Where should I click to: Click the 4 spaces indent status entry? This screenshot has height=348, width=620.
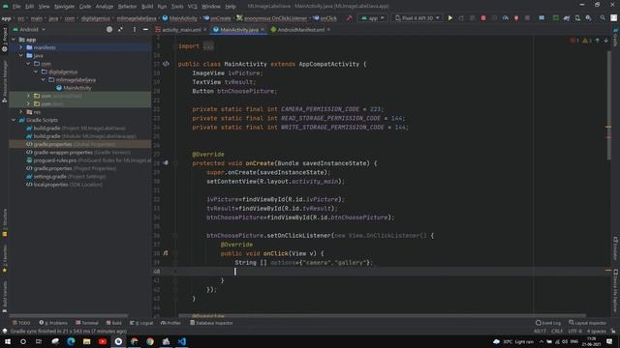(x=597, y=332)
